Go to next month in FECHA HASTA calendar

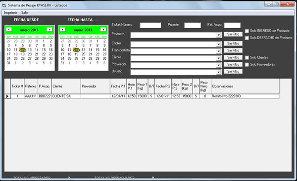tap(103, 30)
